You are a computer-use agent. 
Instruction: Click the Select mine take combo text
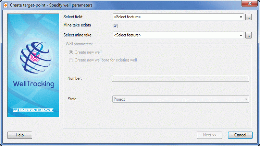(127, 35)
